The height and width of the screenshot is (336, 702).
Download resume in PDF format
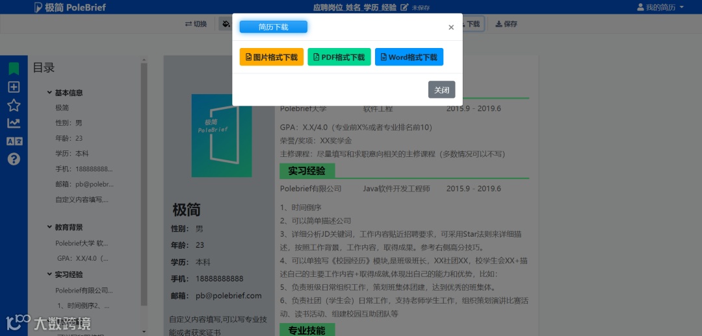pyautogui.click(x=339, y=57)
